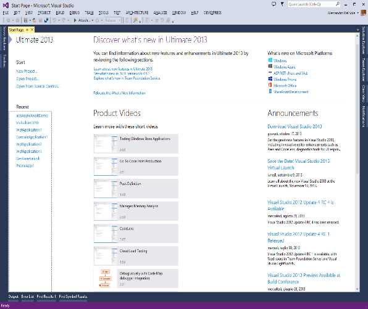Click the Windows Azure platform icon

[x=270, y=67]
